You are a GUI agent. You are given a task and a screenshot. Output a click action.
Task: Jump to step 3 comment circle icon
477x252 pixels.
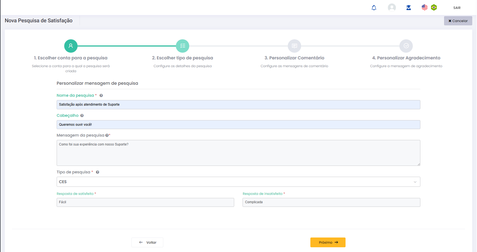[294, 46]
